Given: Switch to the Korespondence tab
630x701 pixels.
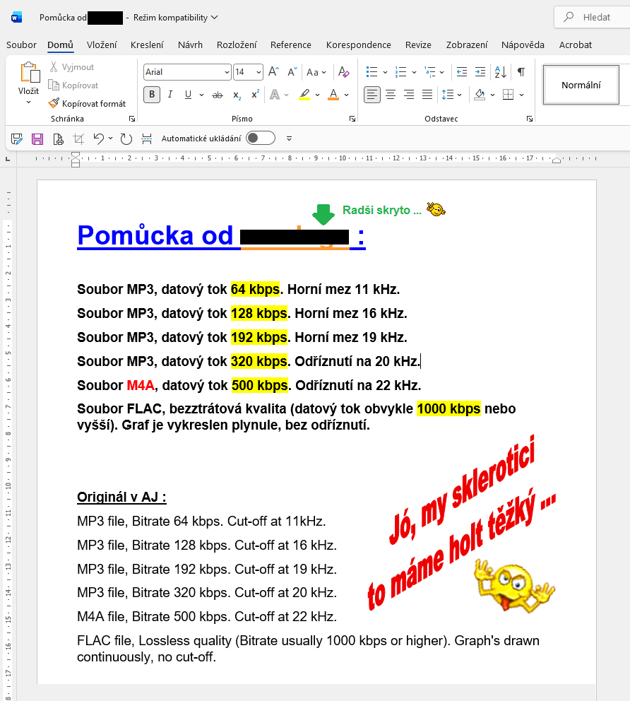Looking at the screenshot, I should 358,45.
